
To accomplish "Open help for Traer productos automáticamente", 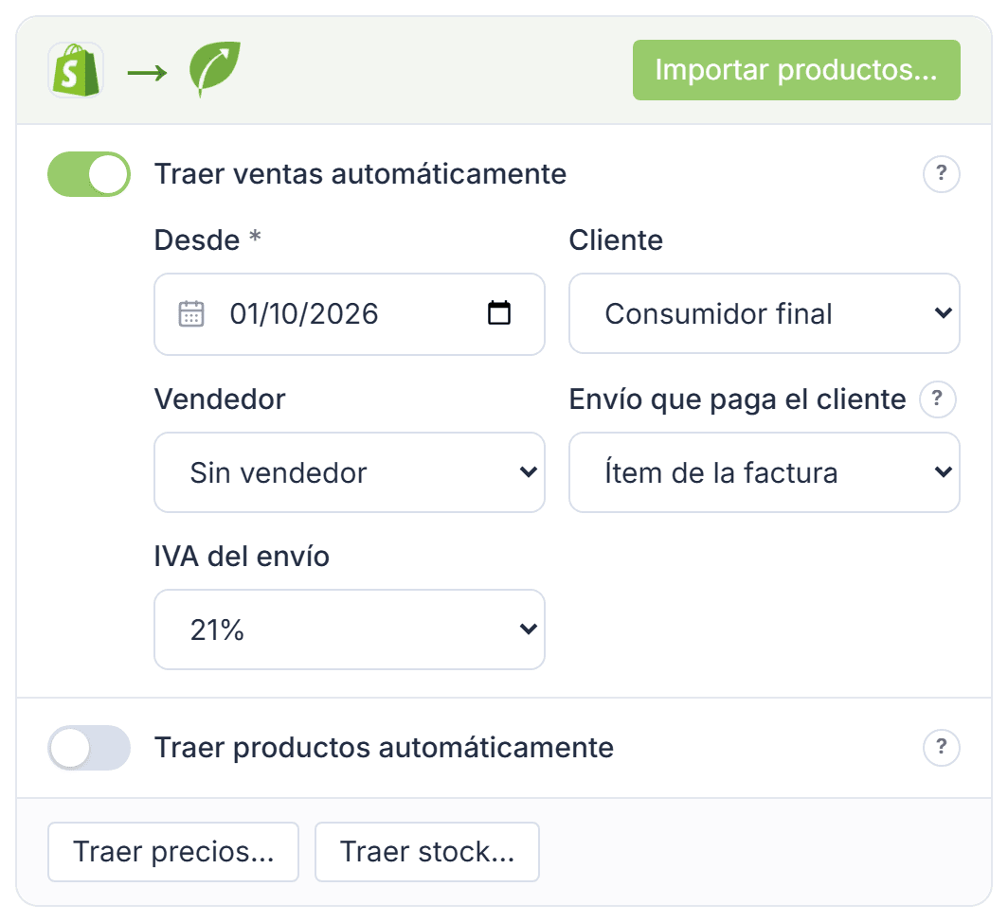I will pyautogui.click(x=941, y=748).
